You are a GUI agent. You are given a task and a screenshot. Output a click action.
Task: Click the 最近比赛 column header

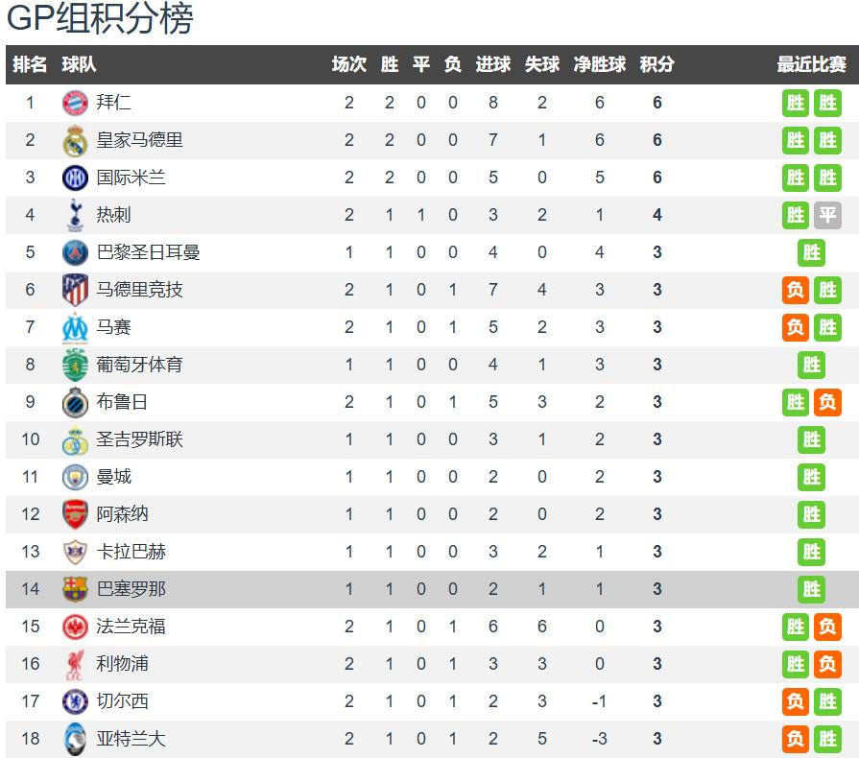click(811, 64)
